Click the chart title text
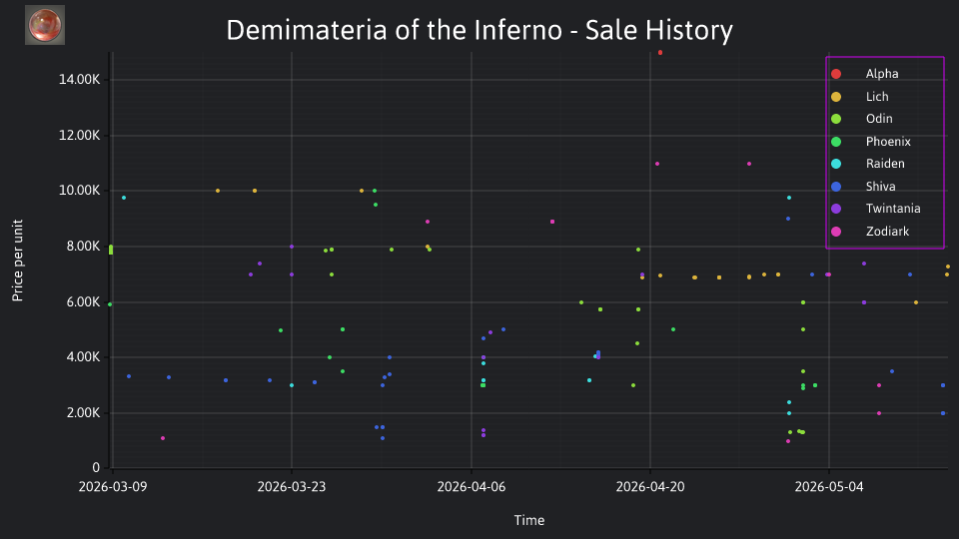This screenshot has height=539, width=959. coord(479,30)
